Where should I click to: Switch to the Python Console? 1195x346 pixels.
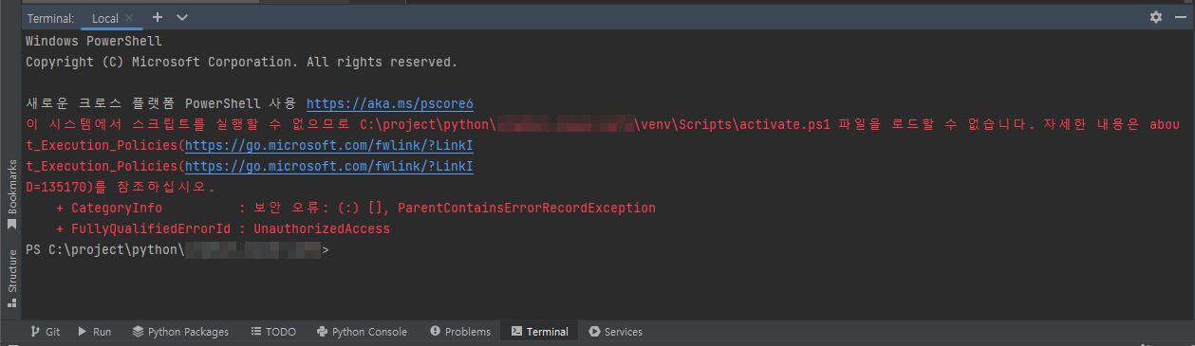pyautogui.click(x=362, y=332)
